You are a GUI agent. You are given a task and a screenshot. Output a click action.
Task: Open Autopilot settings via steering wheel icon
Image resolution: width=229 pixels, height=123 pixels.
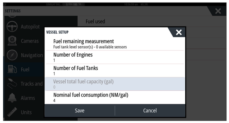(12, 27)
